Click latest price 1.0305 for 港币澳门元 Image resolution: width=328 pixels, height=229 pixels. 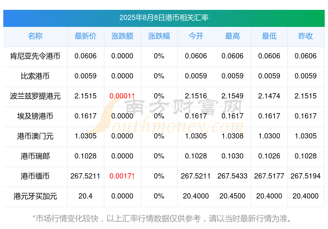point(85,136)
